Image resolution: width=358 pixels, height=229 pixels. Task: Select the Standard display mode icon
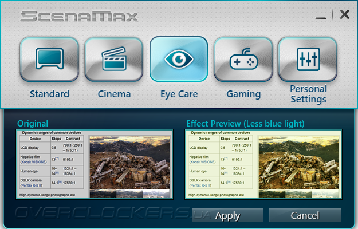coord(49,60)
